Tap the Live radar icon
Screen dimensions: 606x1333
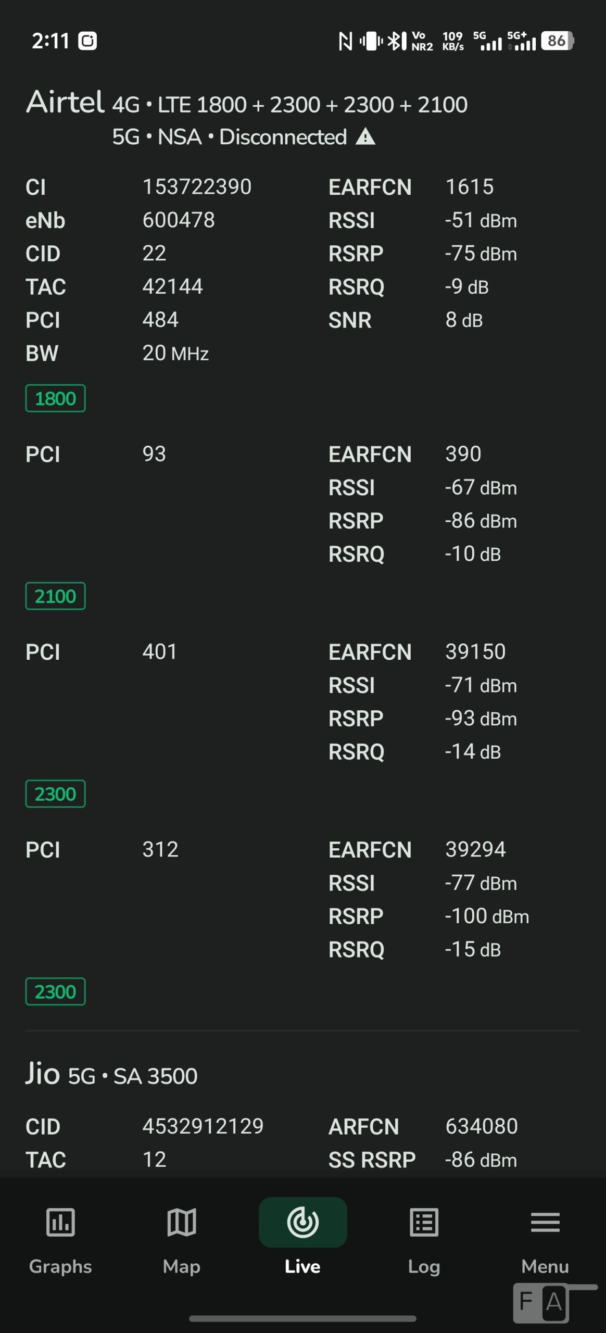302,1222
